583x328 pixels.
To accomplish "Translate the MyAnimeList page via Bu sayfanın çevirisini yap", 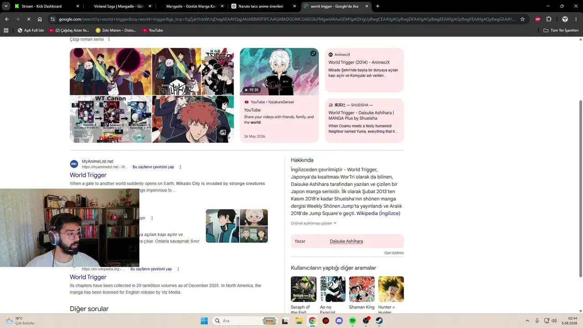I will pyautogui.click(x=153, y=167).
